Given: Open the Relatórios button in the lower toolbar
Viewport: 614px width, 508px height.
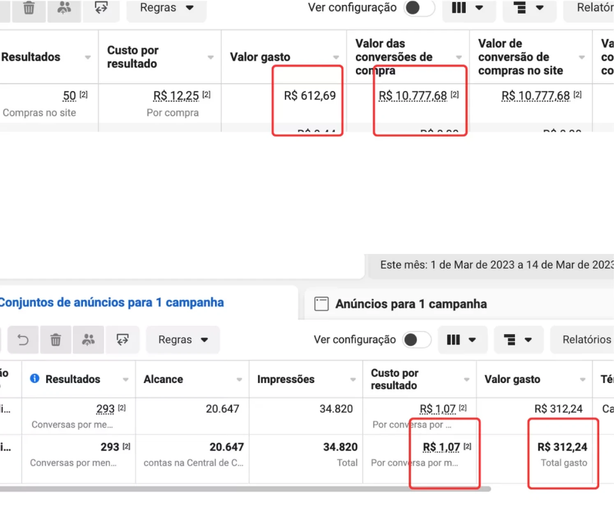Looking at the screenshot, I should click(582, 339).
